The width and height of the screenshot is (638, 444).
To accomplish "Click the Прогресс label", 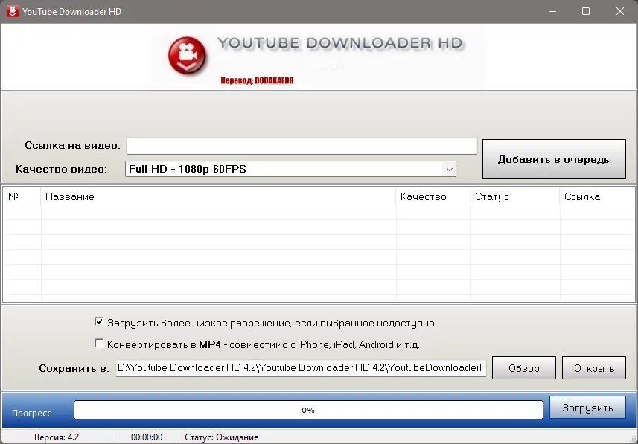I will coord(31,413).
